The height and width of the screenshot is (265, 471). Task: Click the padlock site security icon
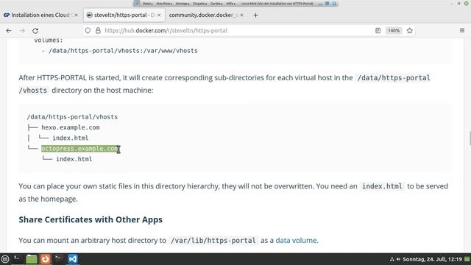tap(98, 31)
